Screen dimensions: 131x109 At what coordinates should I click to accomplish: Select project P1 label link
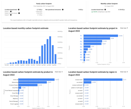[81, 36]
